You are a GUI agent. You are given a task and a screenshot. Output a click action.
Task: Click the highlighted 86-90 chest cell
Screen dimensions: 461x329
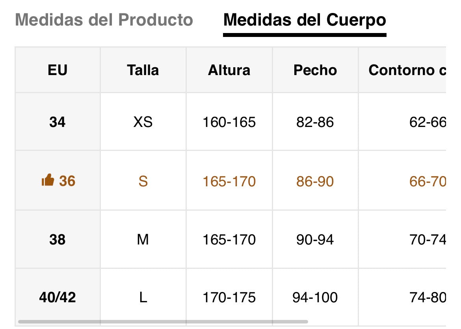[x=315, y=181]
